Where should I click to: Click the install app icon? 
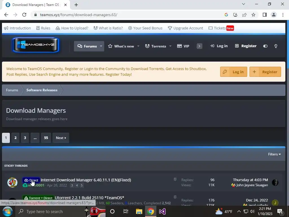(x=235, y=15)
